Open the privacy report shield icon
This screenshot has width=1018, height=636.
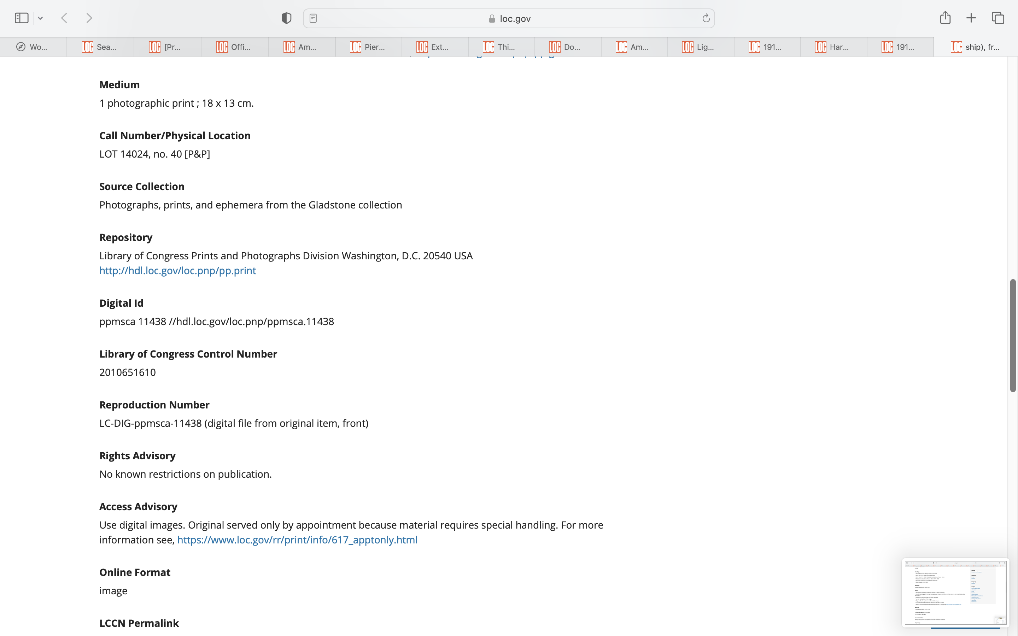coord(286,18)
